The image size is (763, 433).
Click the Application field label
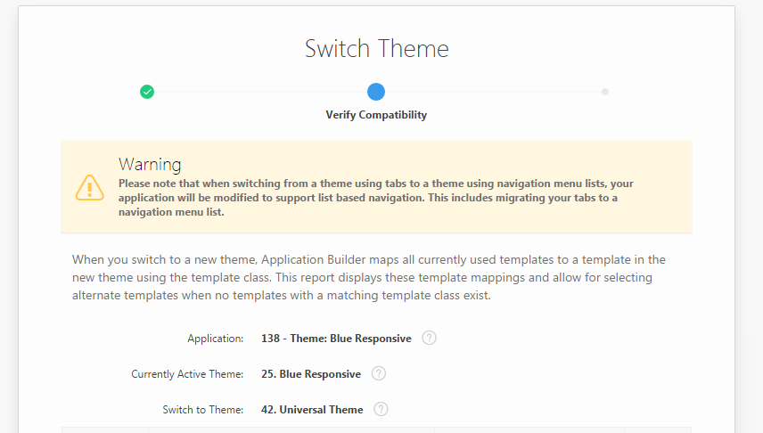(x=215, y=339)
